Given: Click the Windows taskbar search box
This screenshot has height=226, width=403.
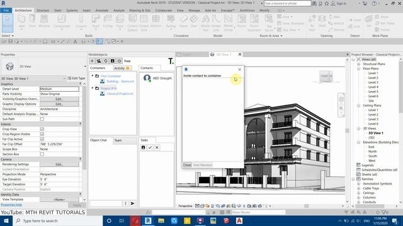Looking at the screenshot, I should [57, 220].
